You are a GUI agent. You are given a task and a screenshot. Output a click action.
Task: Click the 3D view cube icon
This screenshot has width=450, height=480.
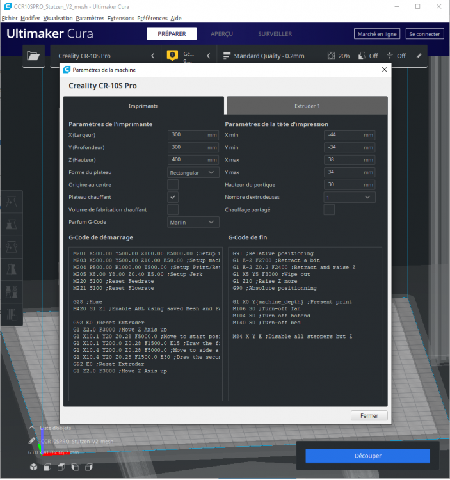tap(34, 467)
